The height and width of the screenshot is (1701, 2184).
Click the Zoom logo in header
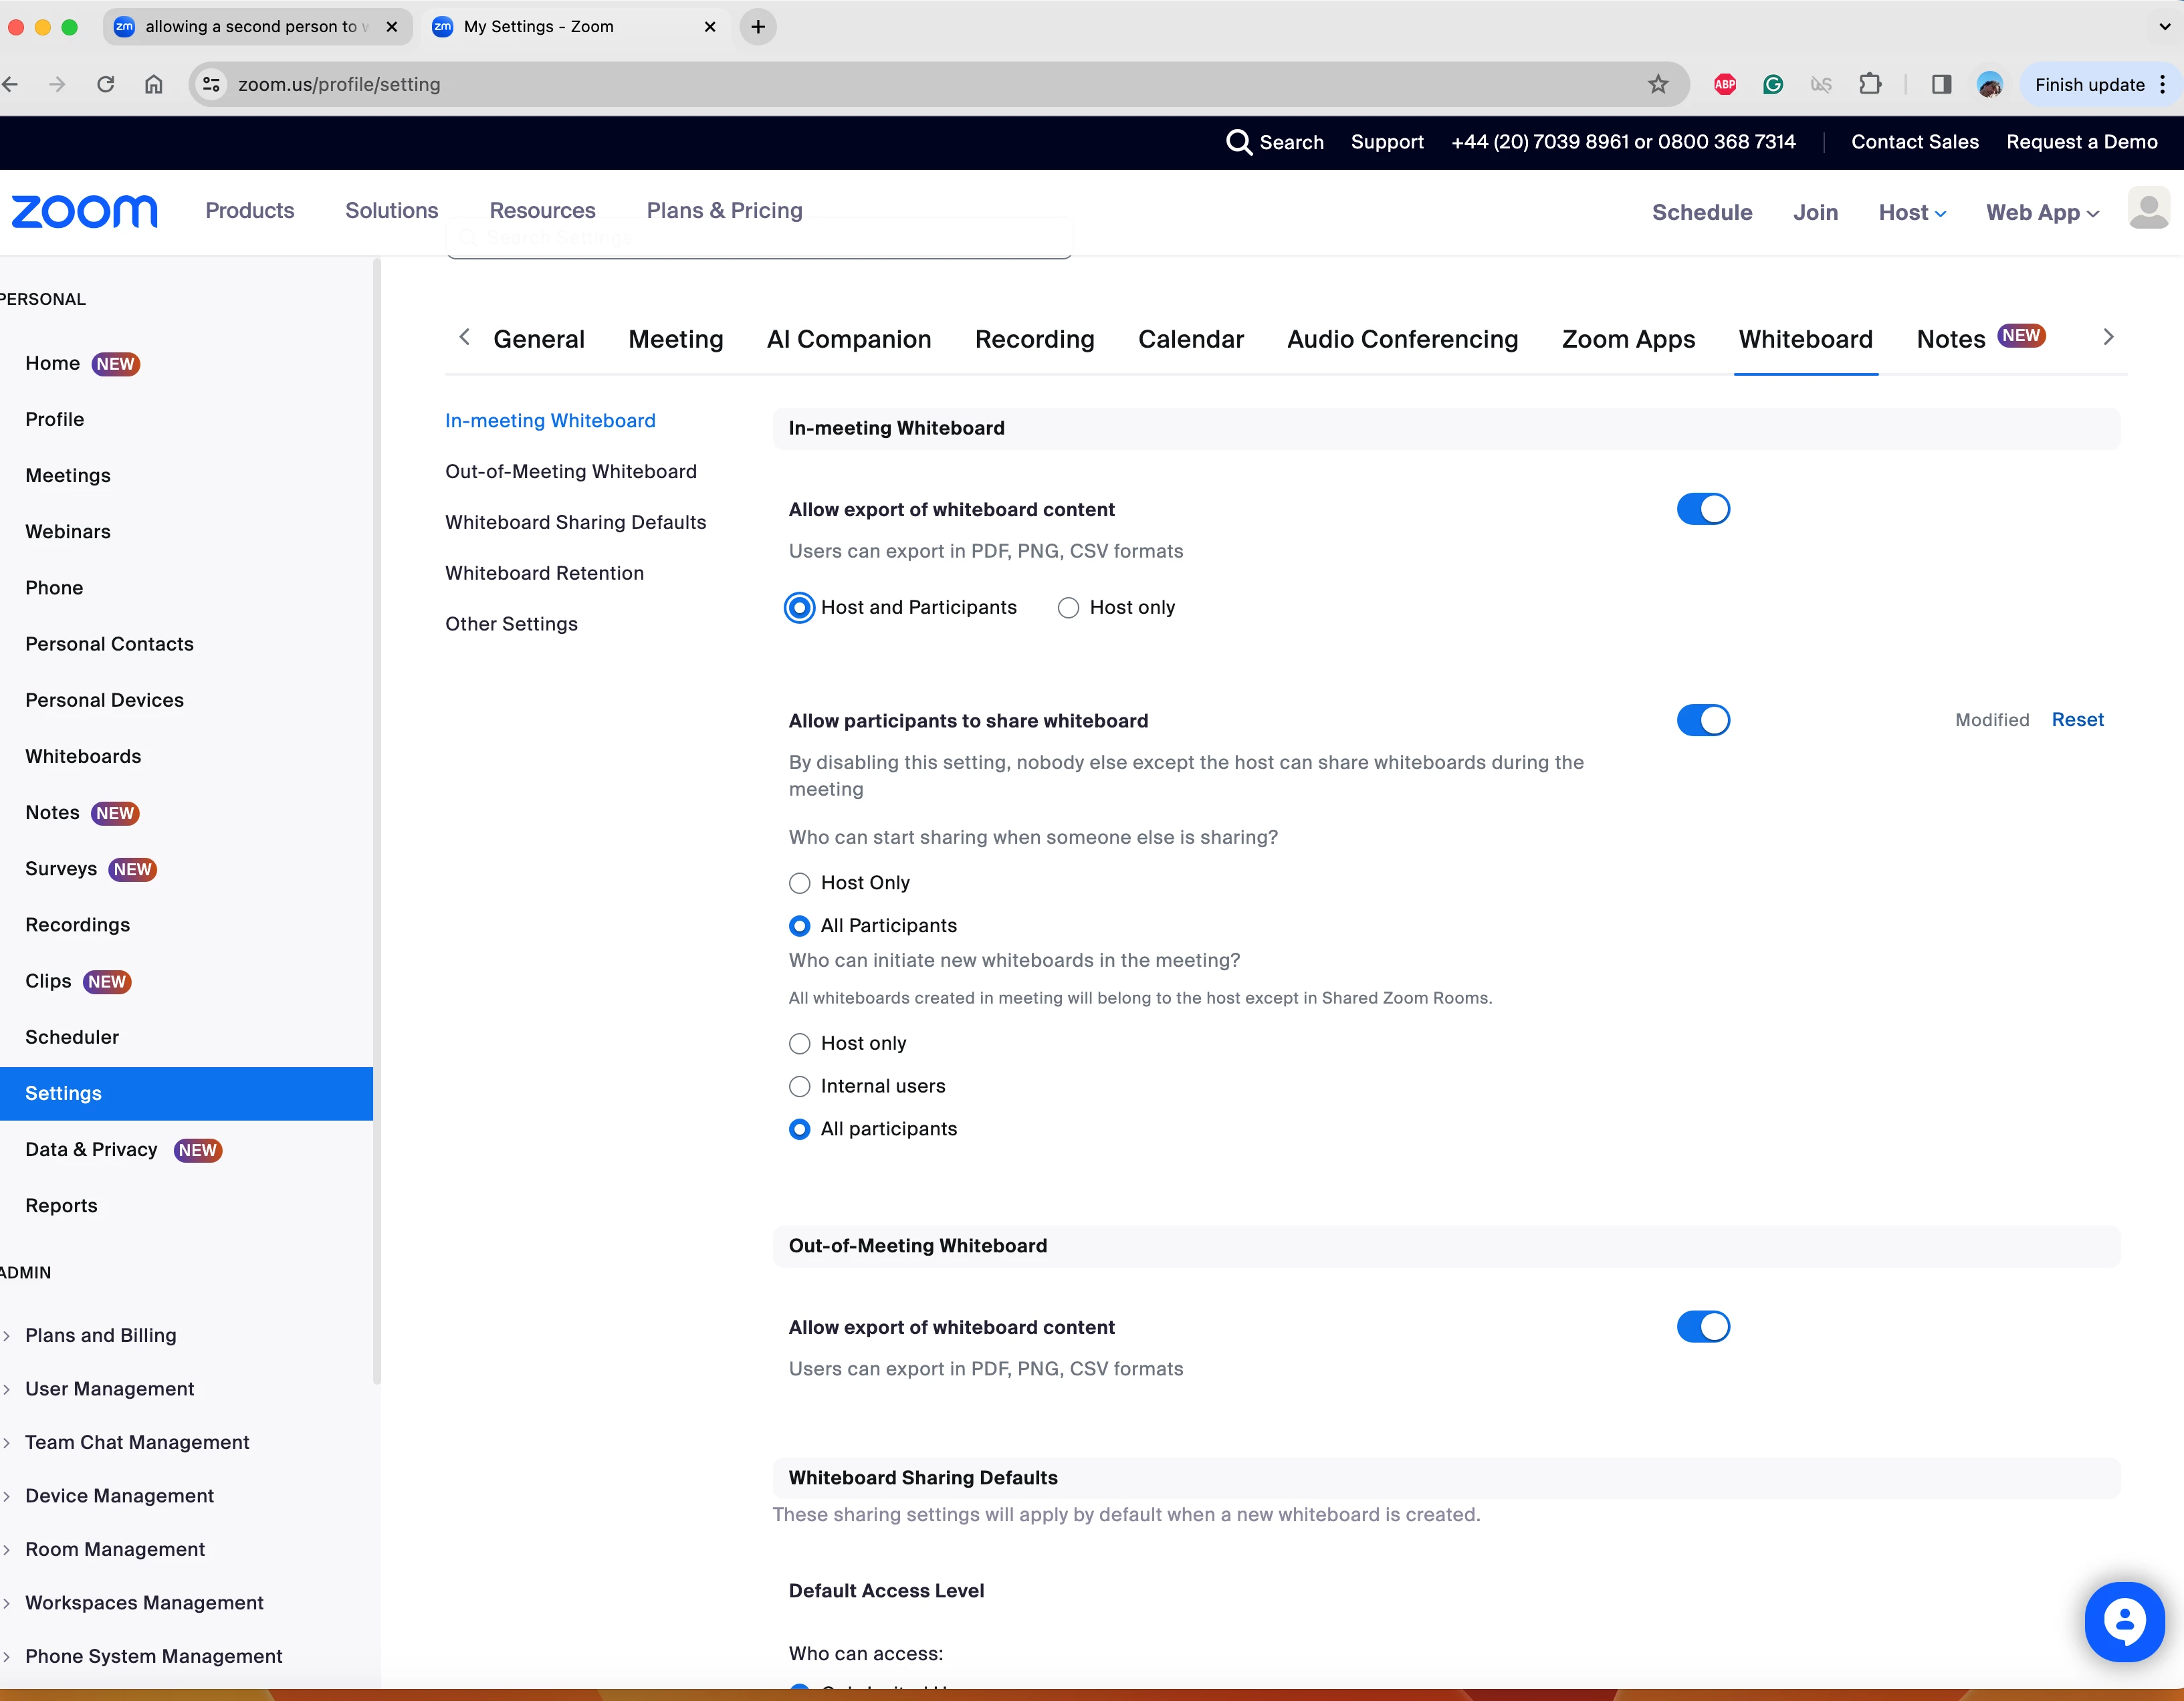84,211
